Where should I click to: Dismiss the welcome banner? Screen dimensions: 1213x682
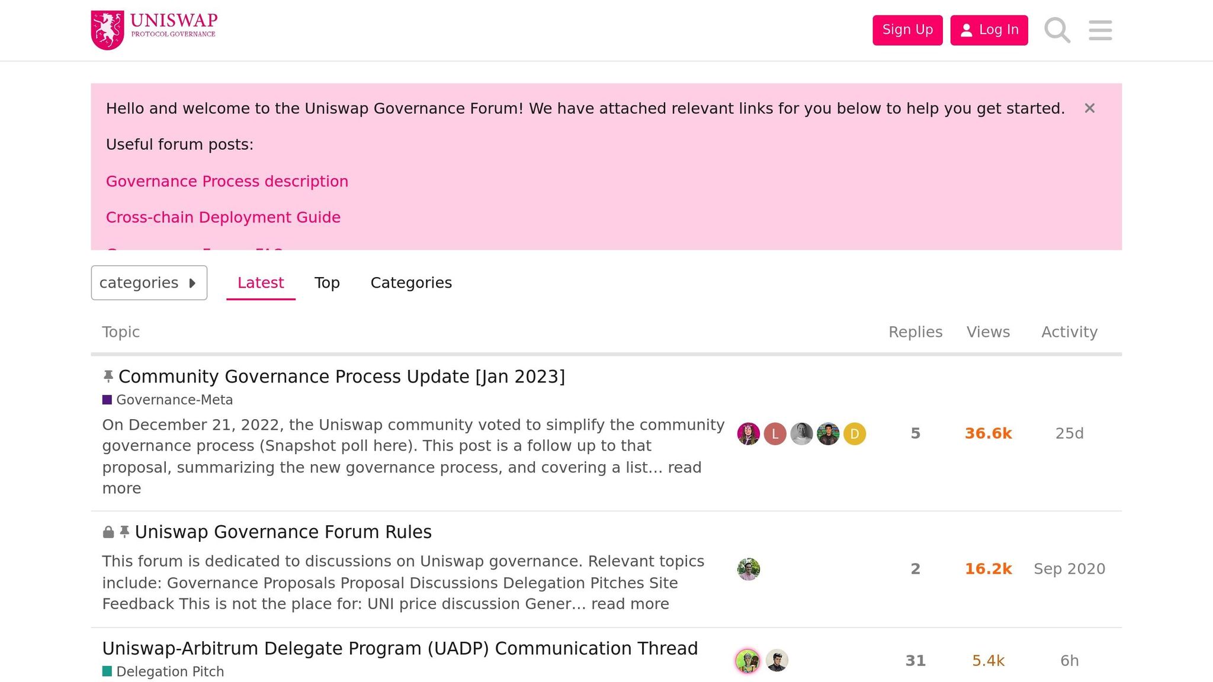pos(1089,108)
